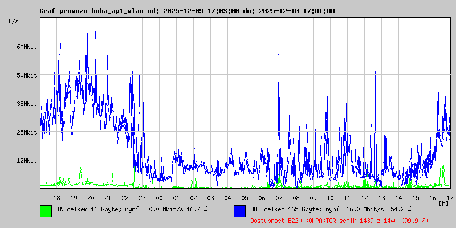The height and width of the screenshot is (228, 456).
Task: Select hour 00 on the time axis
Action: coord(160,198)
